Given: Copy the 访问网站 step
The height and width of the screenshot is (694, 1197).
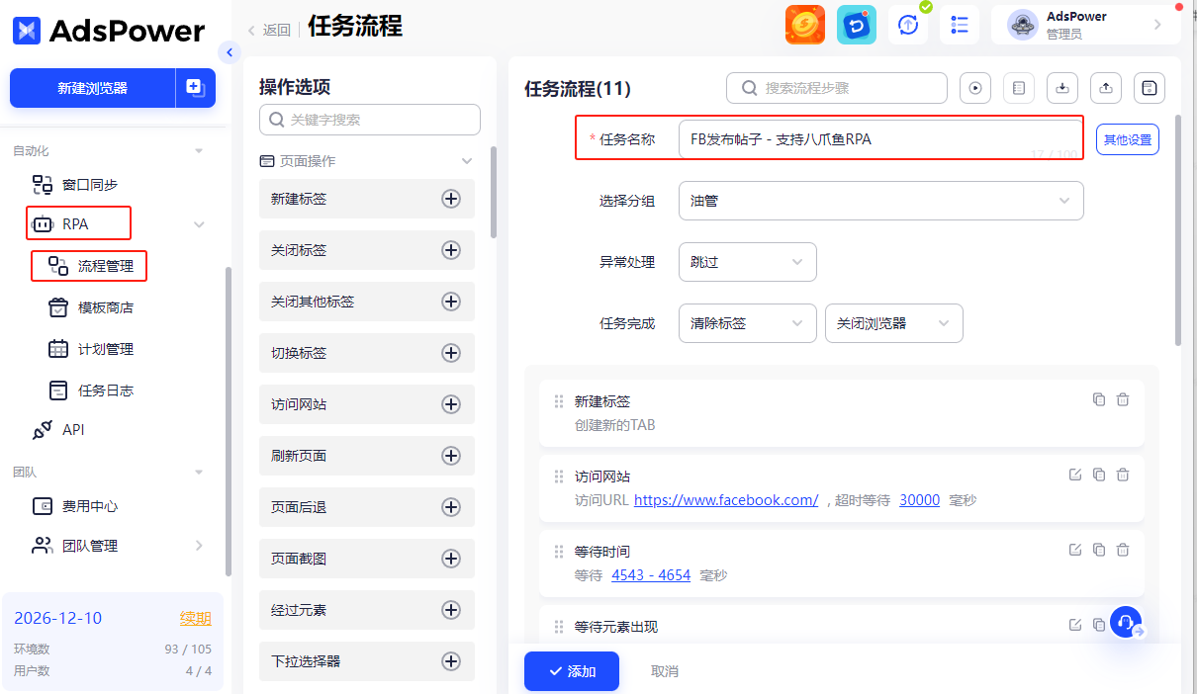Looking at the screenshot, I should tap(1099, 475).
